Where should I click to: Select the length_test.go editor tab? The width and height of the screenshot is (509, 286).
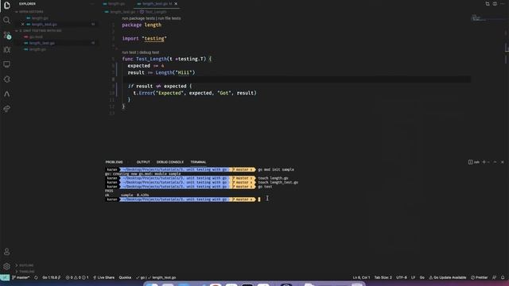click(156, 3)
